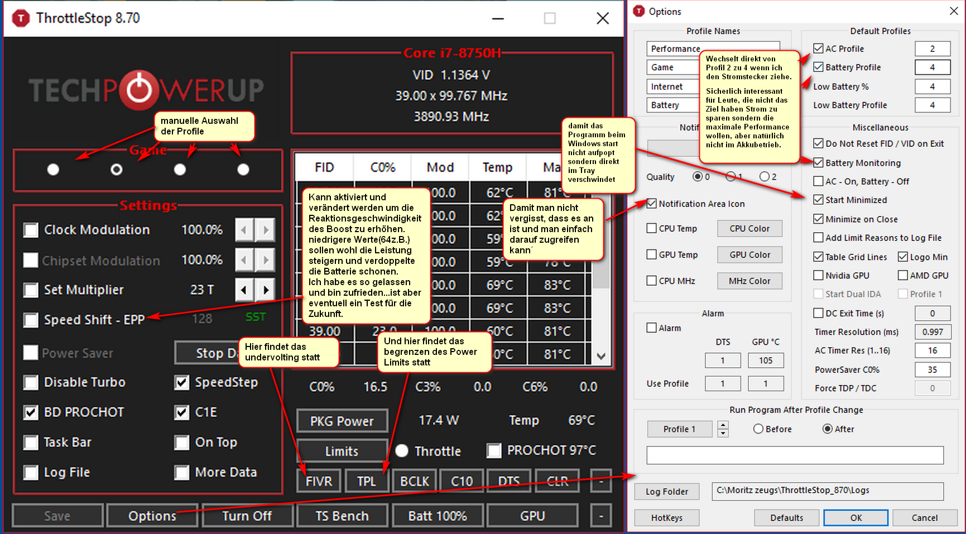Toggle the PROCHOT 97°C checkbox
The image size is (966, 534).
pyautogui.click(x=494, y=450)
